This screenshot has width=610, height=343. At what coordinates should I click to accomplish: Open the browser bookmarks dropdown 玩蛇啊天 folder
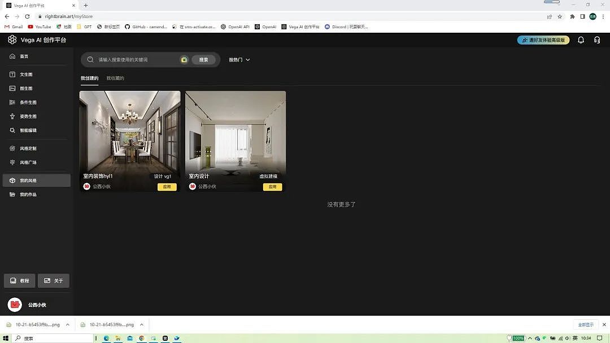click(346, 27)
